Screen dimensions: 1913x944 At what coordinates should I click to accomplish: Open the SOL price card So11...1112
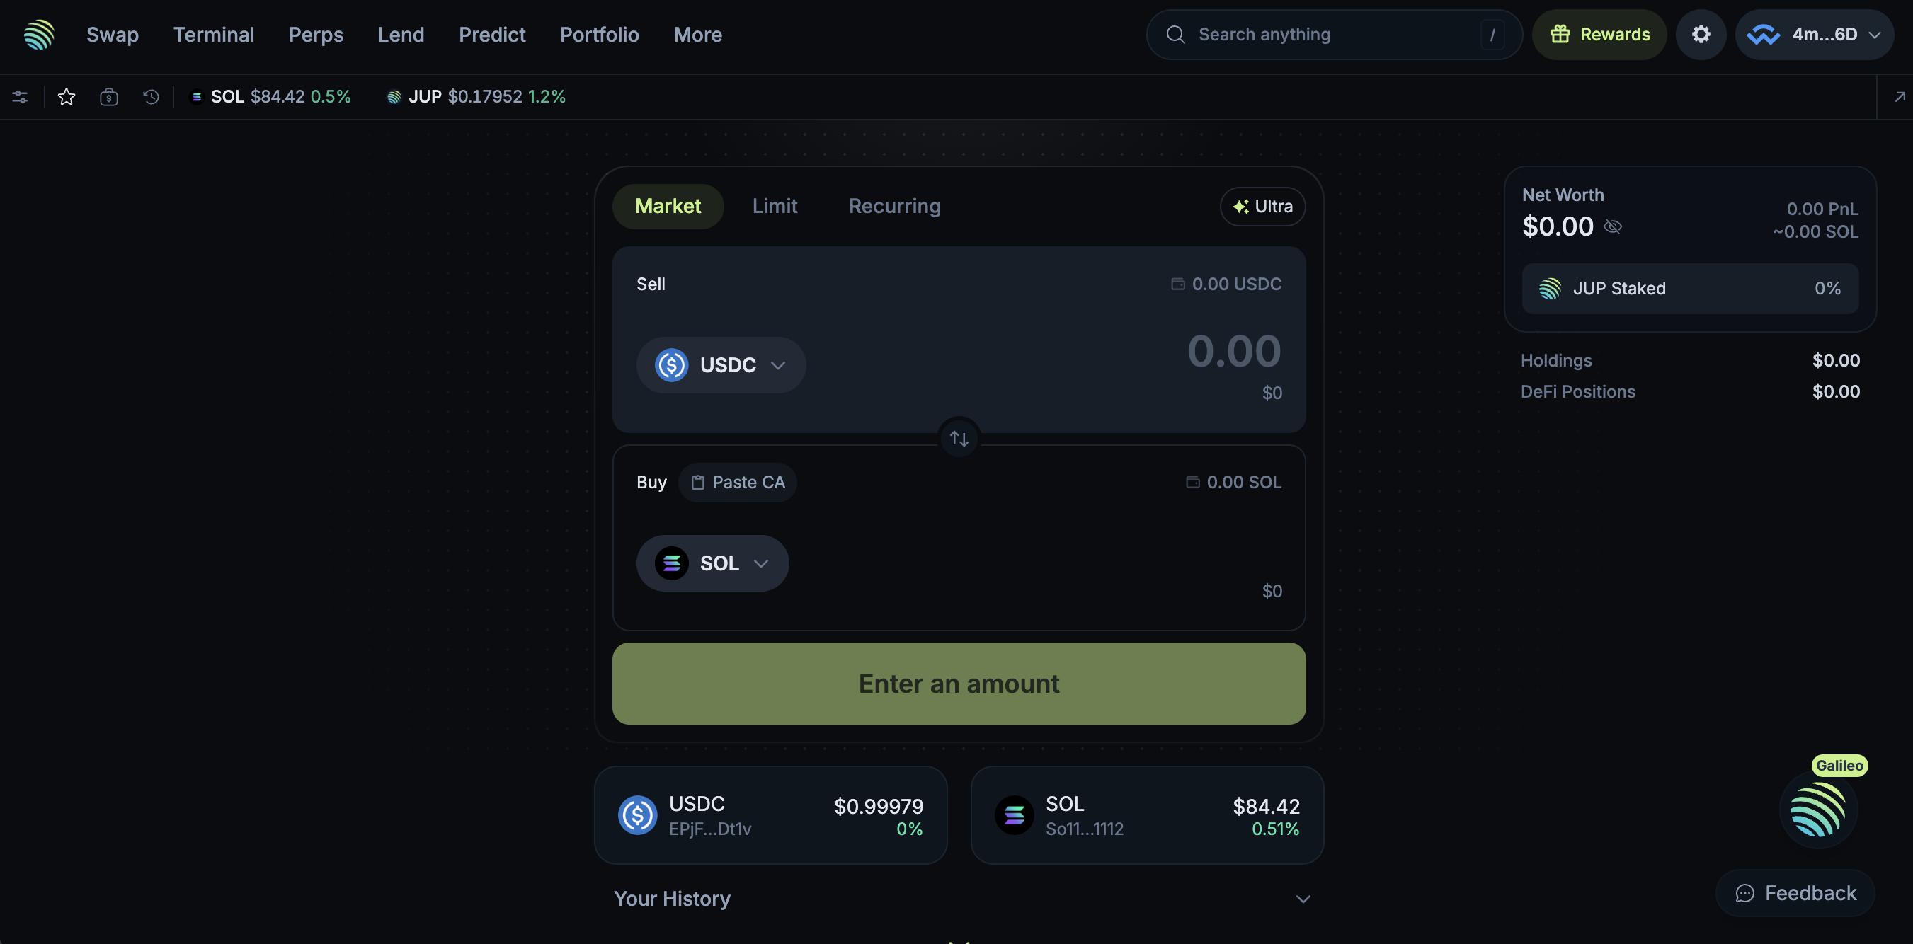click(1147, 815)
